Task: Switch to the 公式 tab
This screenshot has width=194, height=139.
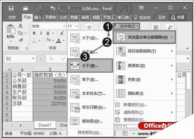Action: [63, 17]
